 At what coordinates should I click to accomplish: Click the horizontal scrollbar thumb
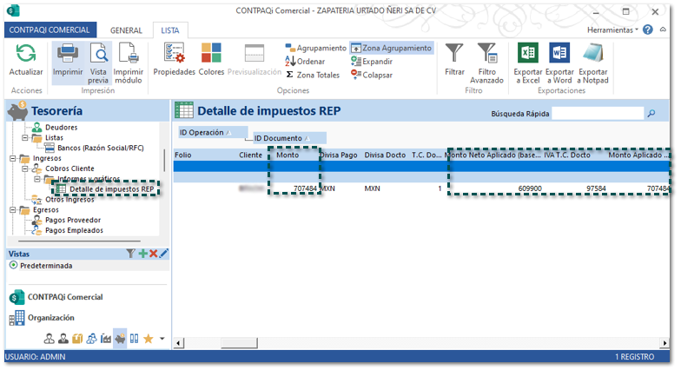pos(240,343)
